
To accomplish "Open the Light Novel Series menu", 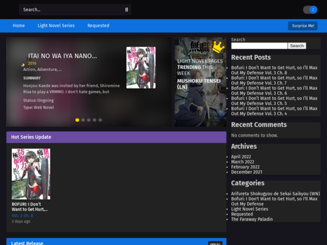I will 56,26.
